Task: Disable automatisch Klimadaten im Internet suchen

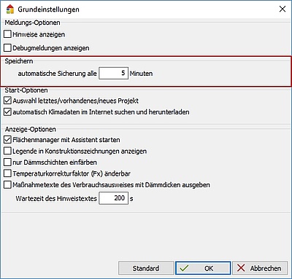Action: (7, 111)
